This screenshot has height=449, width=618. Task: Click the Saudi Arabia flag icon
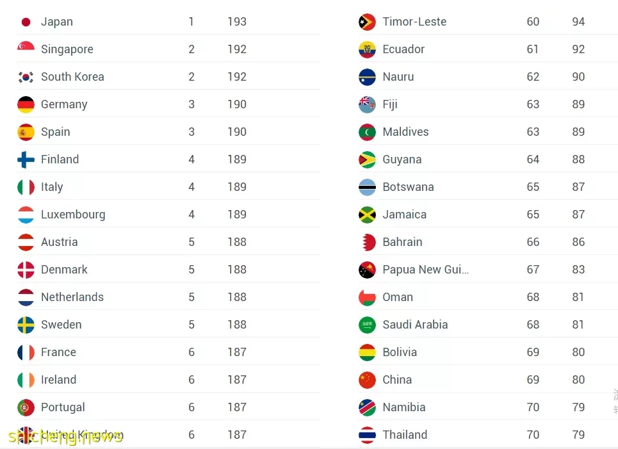367,325
